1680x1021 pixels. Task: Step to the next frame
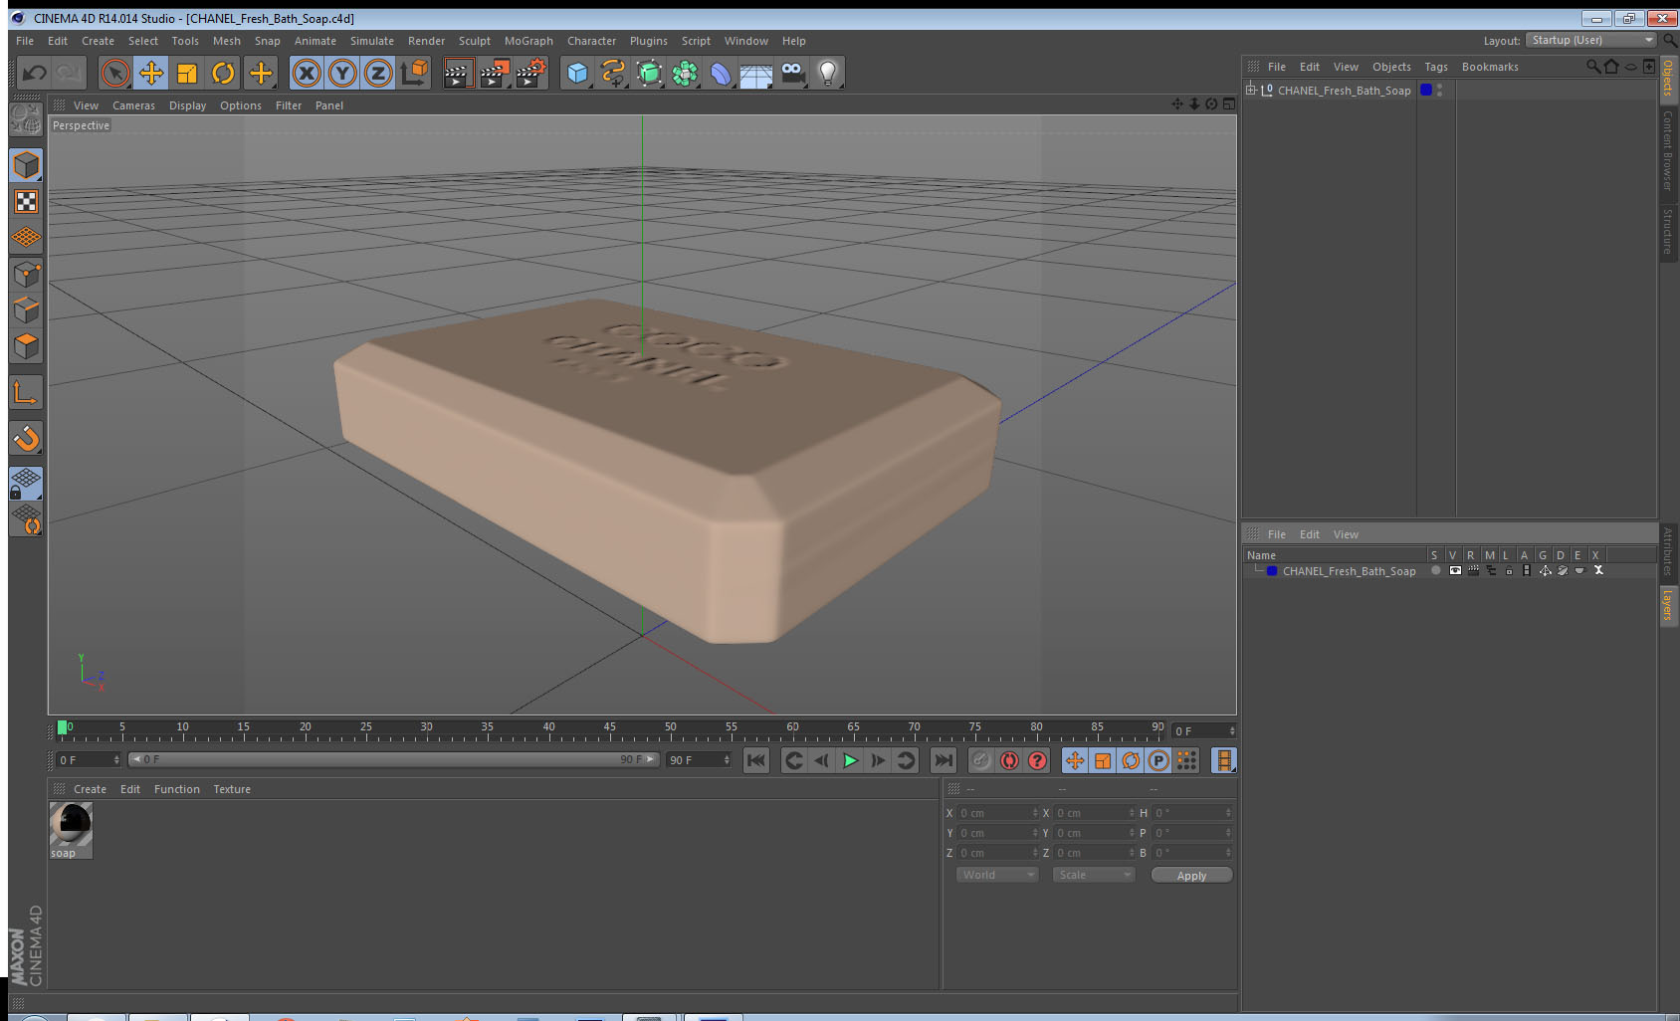tap(878, 760)
